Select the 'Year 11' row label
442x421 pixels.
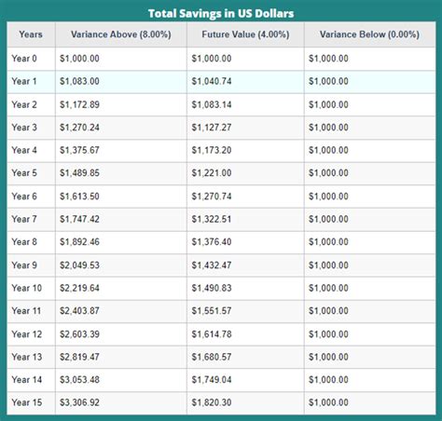coord(26,311)
